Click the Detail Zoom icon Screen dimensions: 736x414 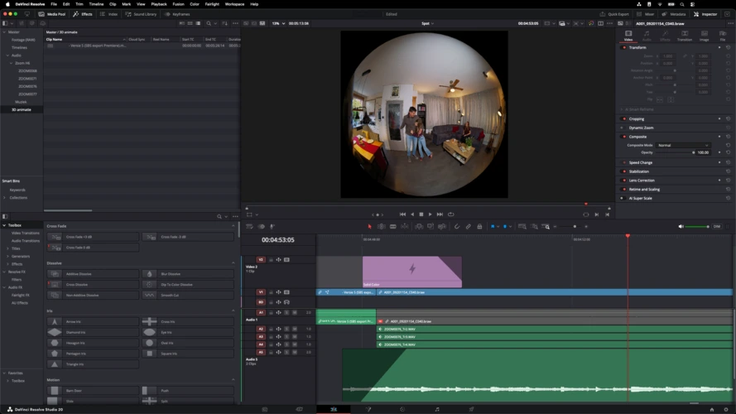534,226
